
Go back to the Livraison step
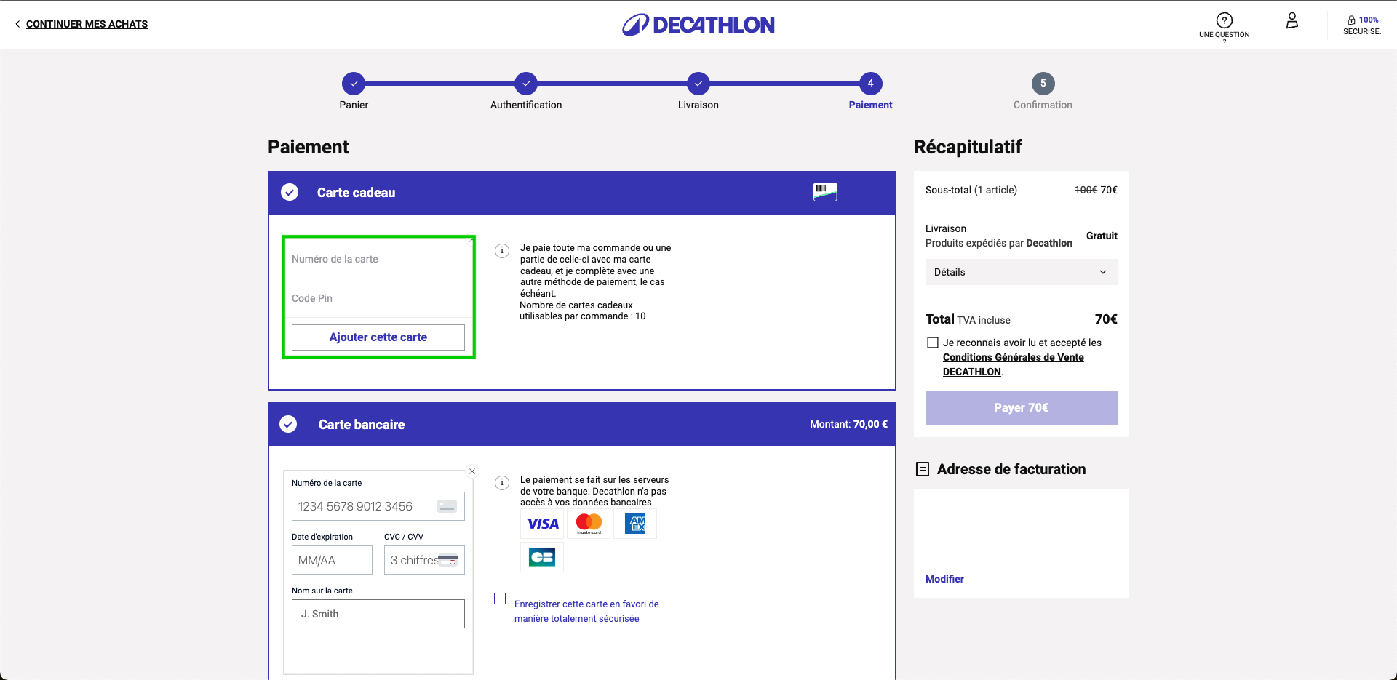[x=698, y=84]
